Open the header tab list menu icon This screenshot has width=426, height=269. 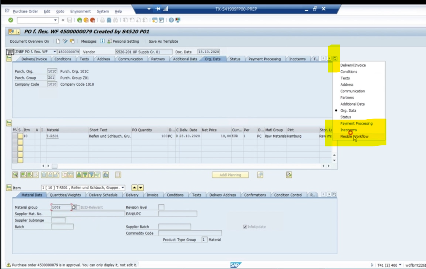click(335, 59)
